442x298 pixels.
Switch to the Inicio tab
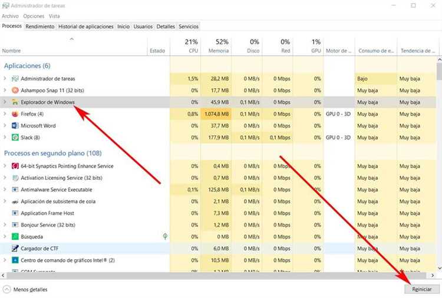(124, 26)
